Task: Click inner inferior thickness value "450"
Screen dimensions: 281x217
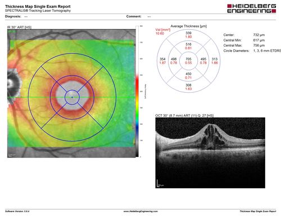Action: 188,74
